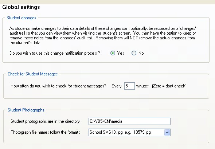Click the 'Global settings' heading
Viewport: 215px width, 149px height.
21,7
